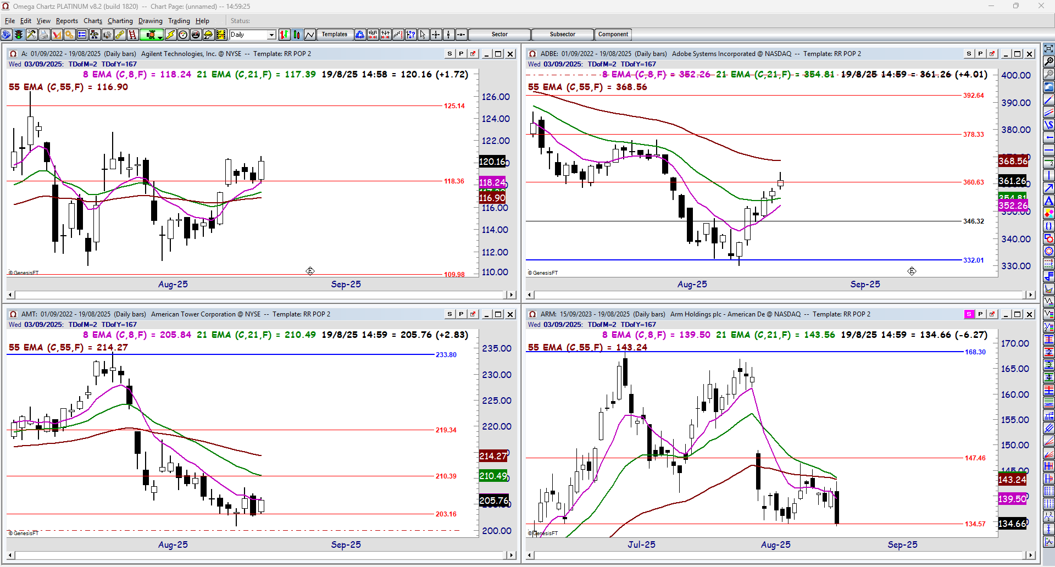Toggle the P button on the Agilent chart

(x=462, y=54)
